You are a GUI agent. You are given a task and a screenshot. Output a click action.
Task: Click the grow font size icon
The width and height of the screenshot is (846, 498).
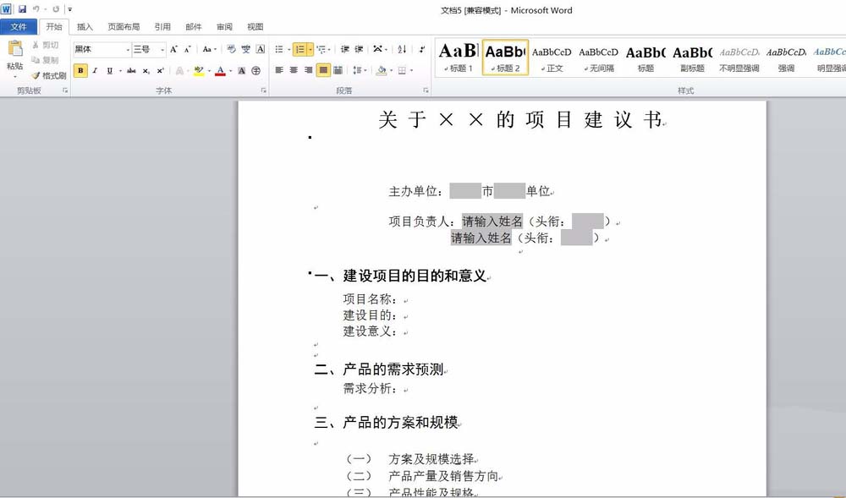(173, 50)
